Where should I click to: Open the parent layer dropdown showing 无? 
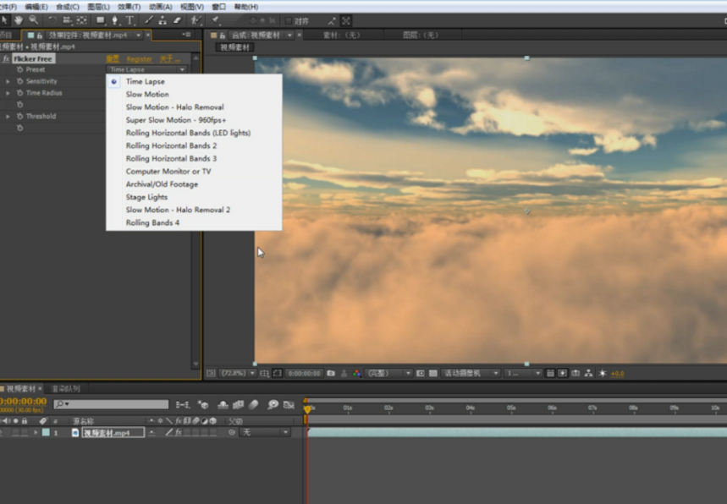pos(265,432)
